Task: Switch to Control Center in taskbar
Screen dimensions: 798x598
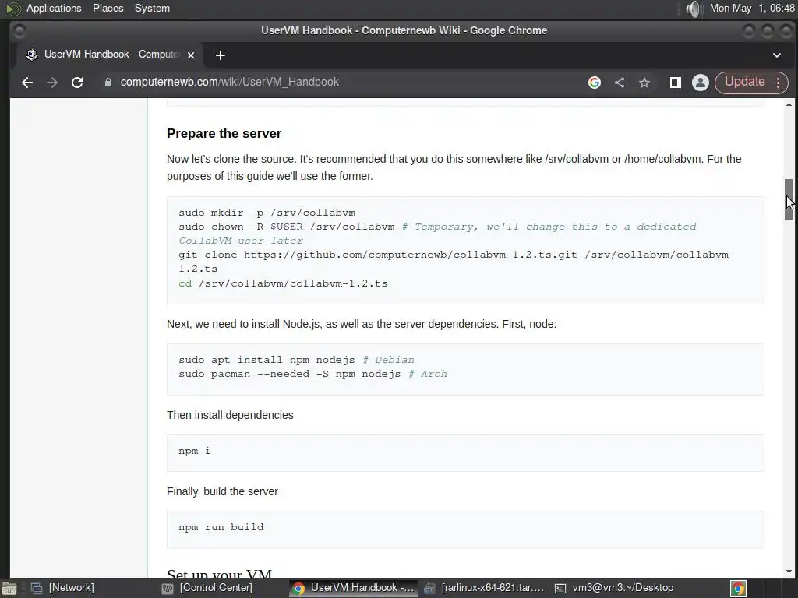Action: click(207, 588)
